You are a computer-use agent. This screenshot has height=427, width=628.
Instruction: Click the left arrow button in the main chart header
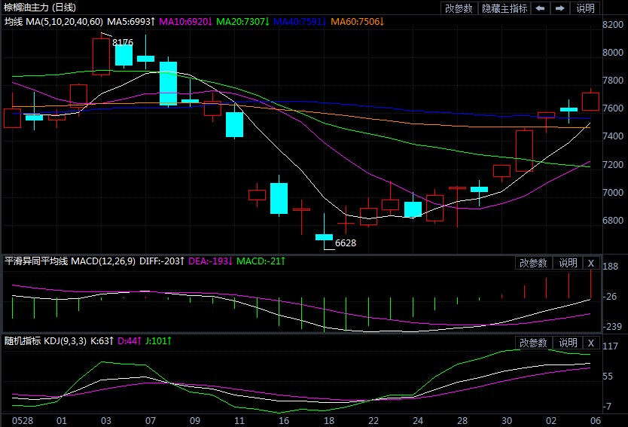click(540, 8)
